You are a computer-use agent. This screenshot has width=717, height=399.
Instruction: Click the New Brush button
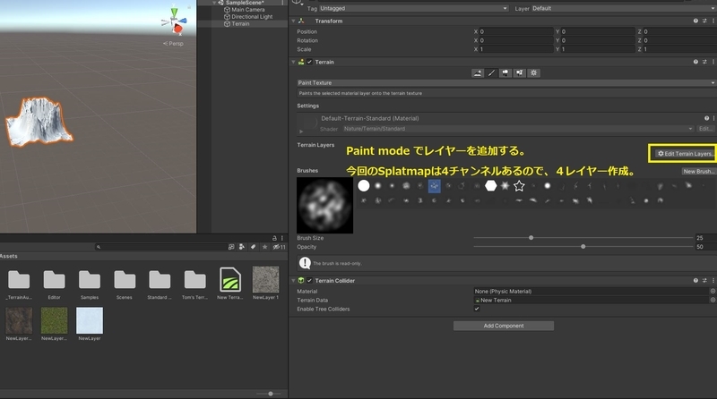tap(698, 171)
